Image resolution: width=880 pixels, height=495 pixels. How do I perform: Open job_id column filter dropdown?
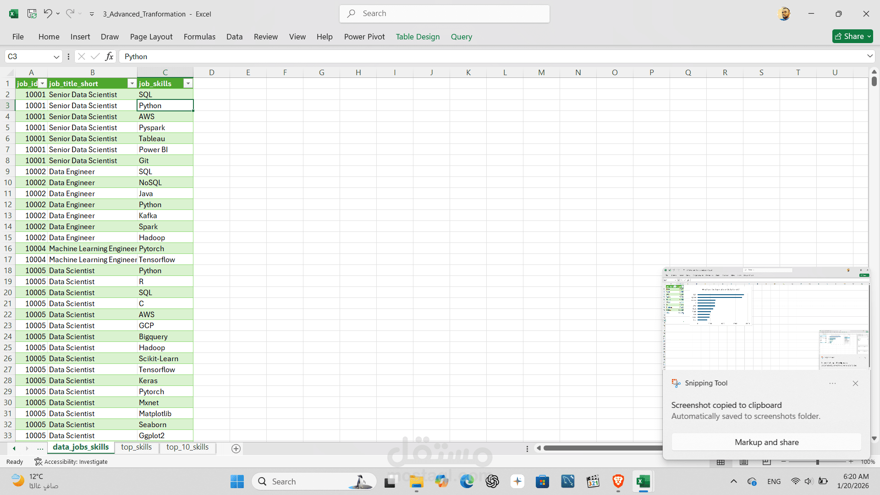point(43,83)
